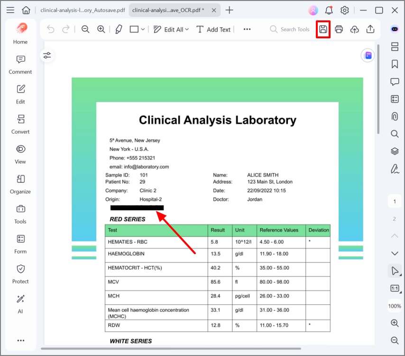Viewport: 405px width, 356px height.
Task: Switch to clinical-analysis Autosave.pdf tab
Action: 83,10
